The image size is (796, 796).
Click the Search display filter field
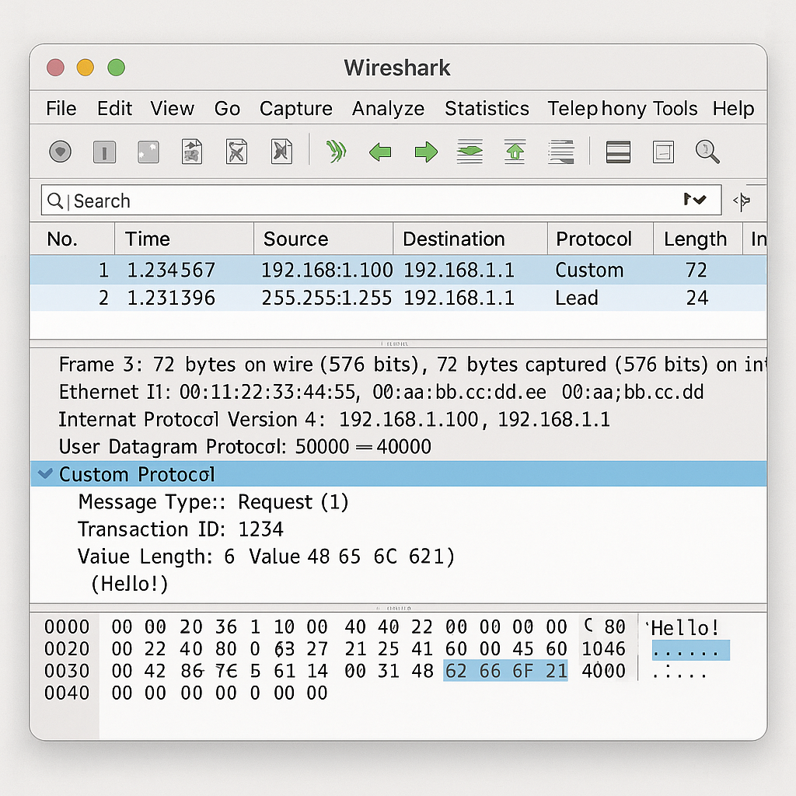point(381,201)
